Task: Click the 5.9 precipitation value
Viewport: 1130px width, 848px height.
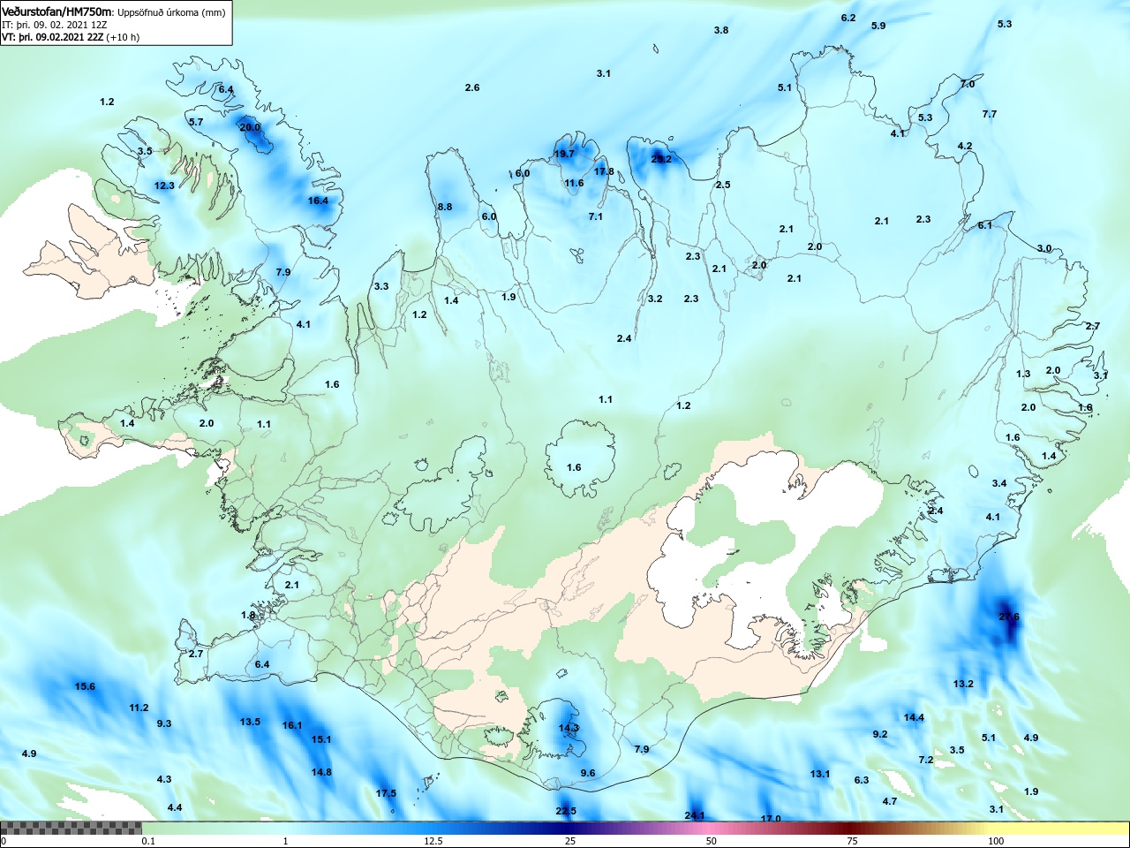Action: [x=878, y=26]
